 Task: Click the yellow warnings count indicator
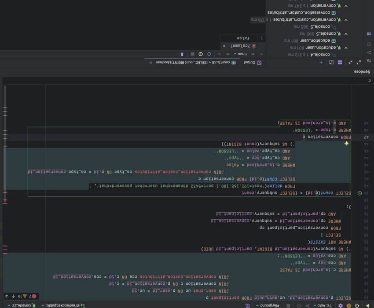coord(22,296)
